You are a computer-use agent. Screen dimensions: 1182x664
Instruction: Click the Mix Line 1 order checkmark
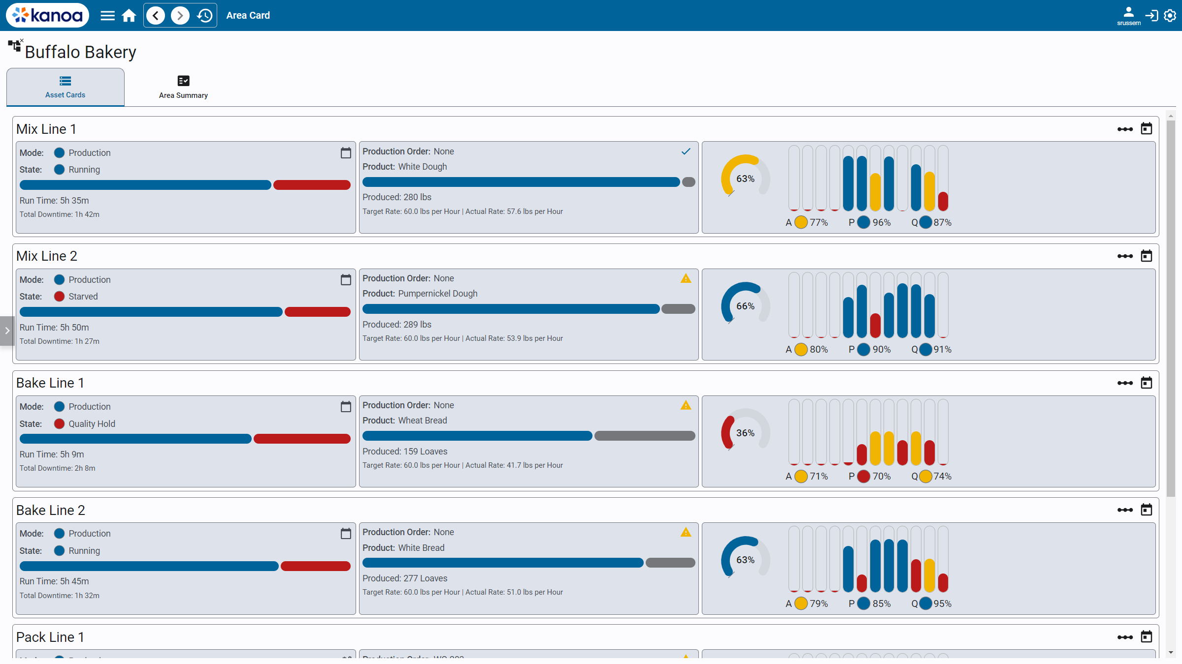point(686,151)
